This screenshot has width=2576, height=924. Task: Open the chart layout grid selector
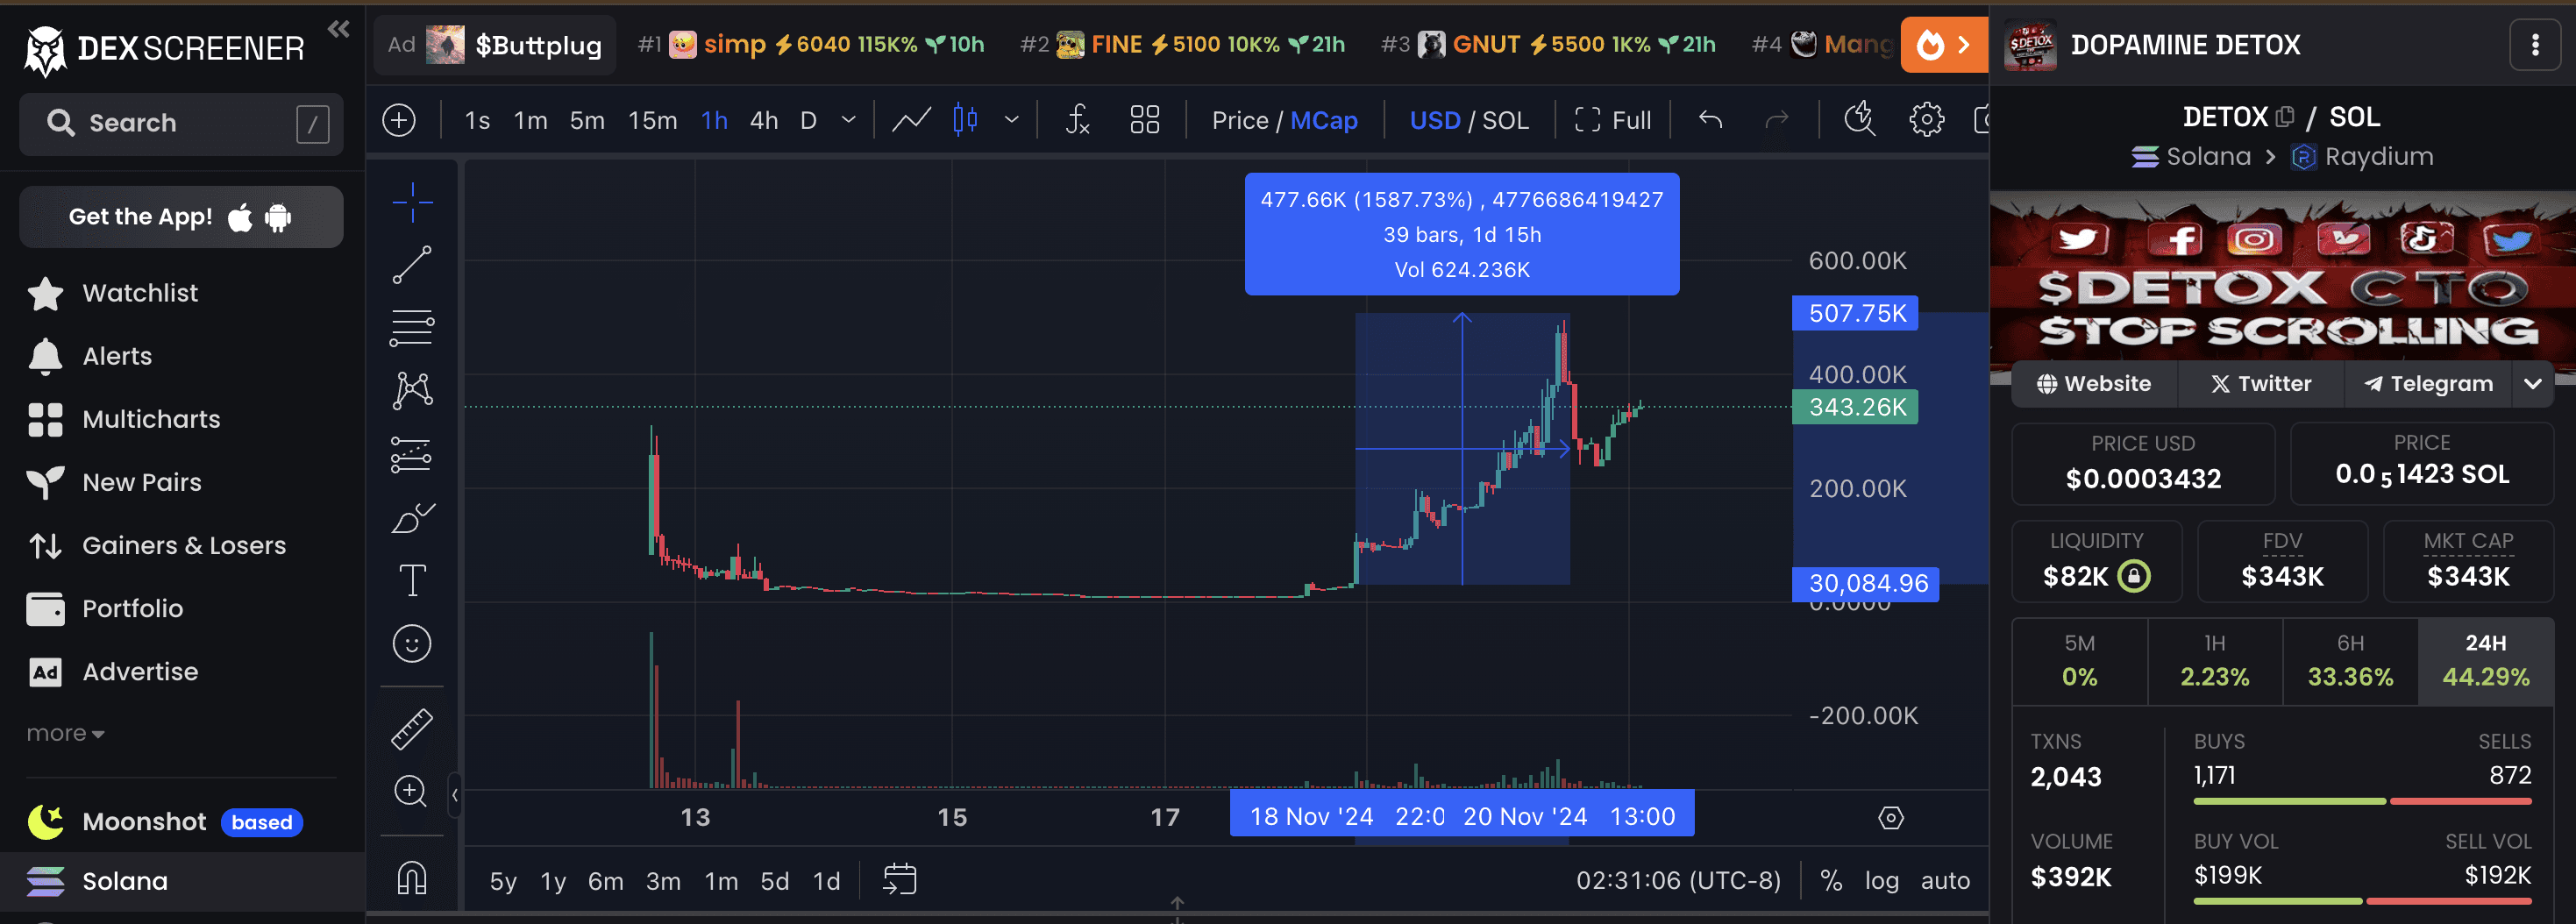(1144, 121)
